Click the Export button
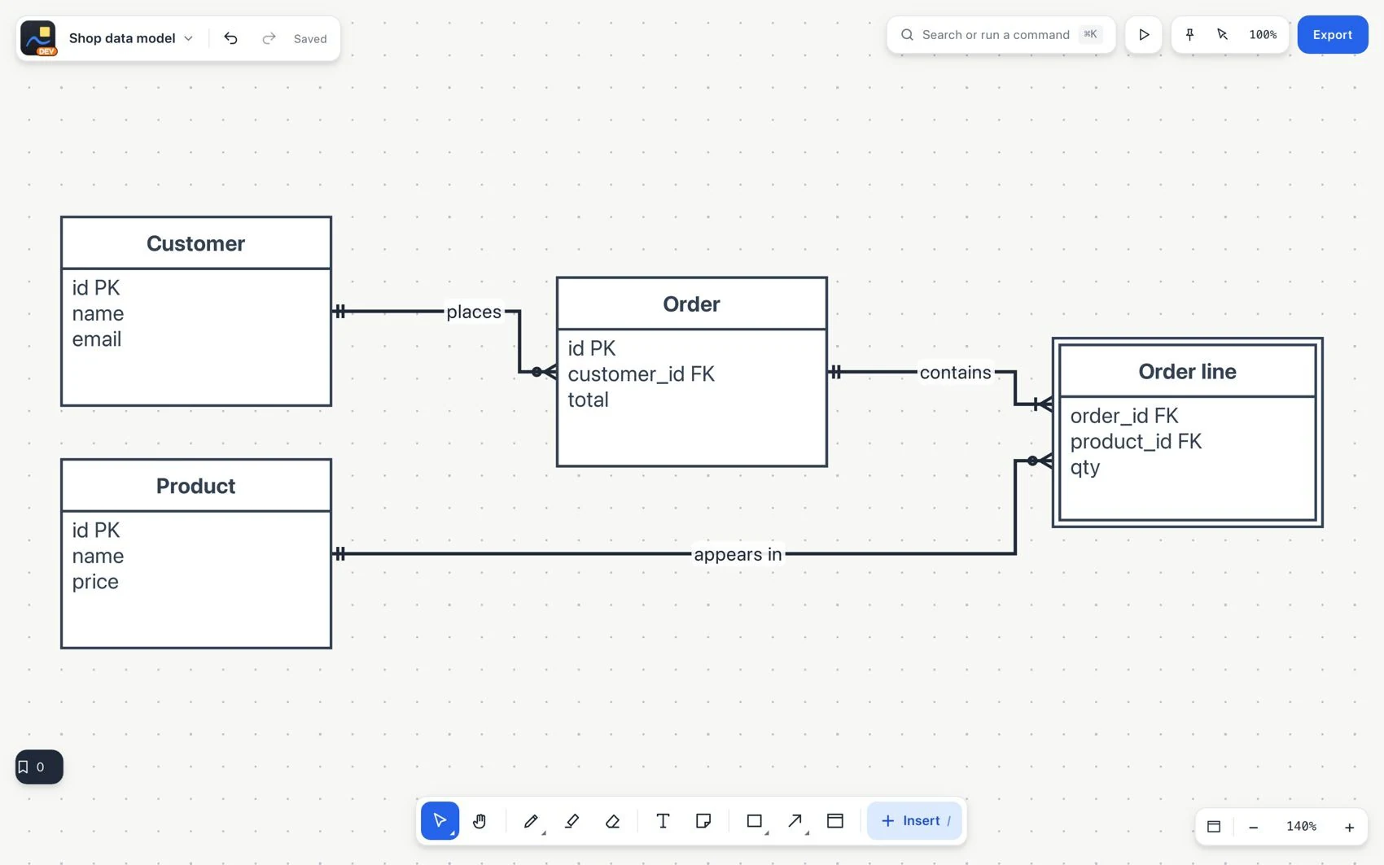 pyautogui.click(x=1332, y=35)
